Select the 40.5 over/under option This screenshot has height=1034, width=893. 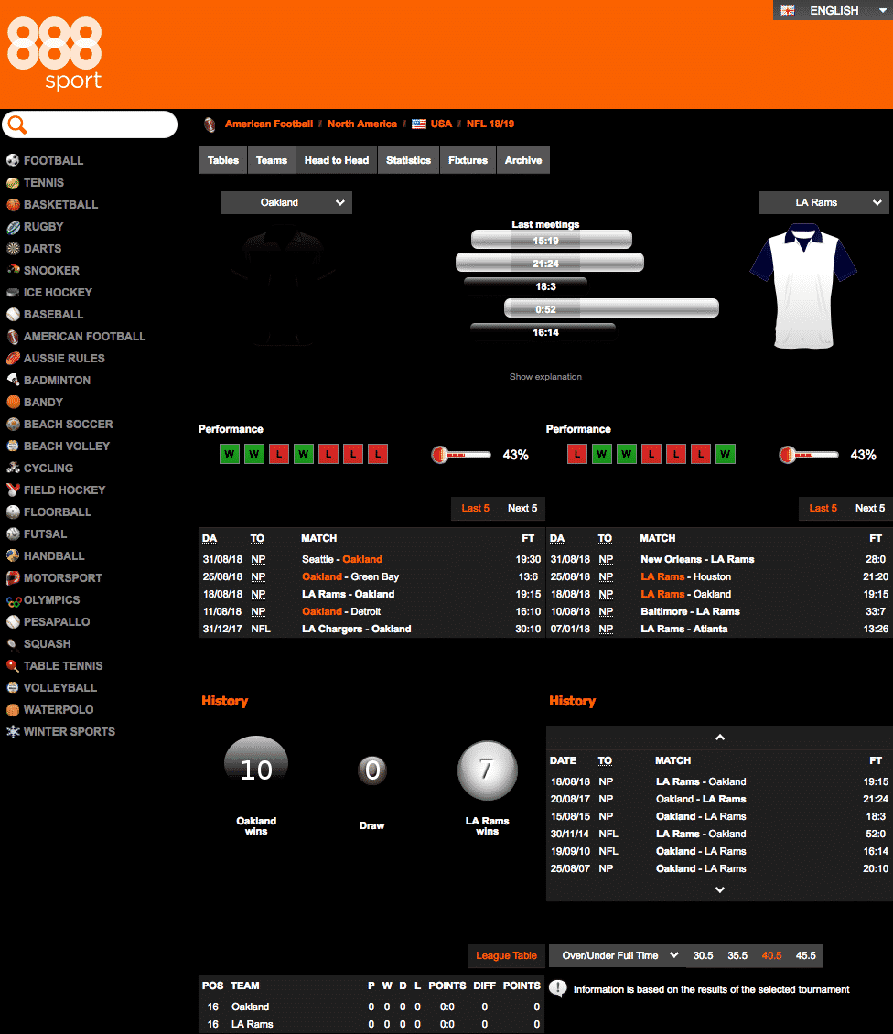[x=771, y=955]
